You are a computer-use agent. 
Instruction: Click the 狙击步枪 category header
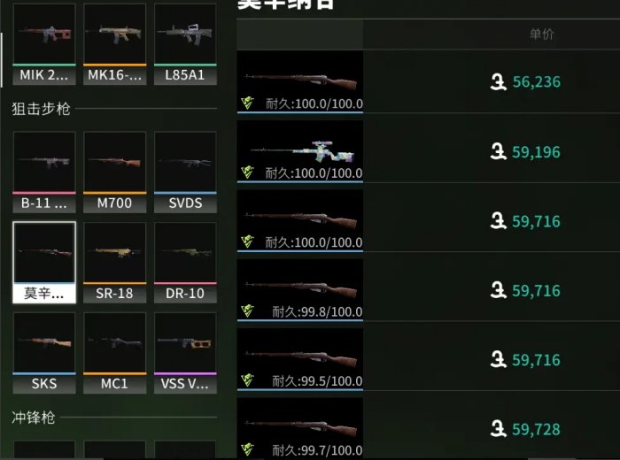41,109
